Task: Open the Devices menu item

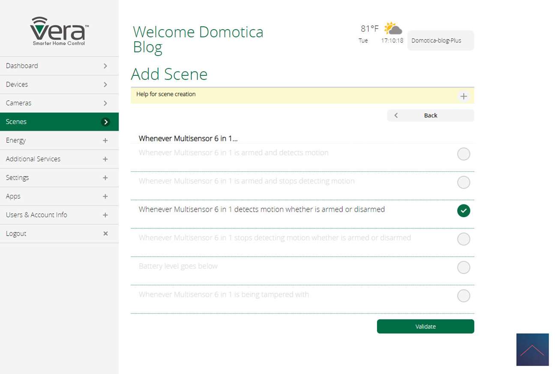Action: (59, 84)
